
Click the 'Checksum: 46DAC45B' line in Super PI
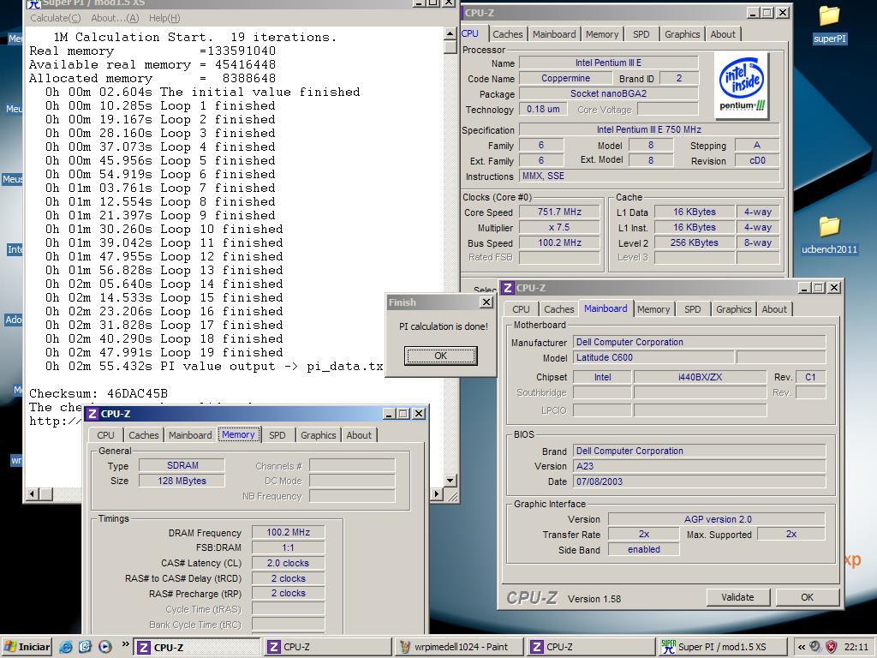click(98, 393)
